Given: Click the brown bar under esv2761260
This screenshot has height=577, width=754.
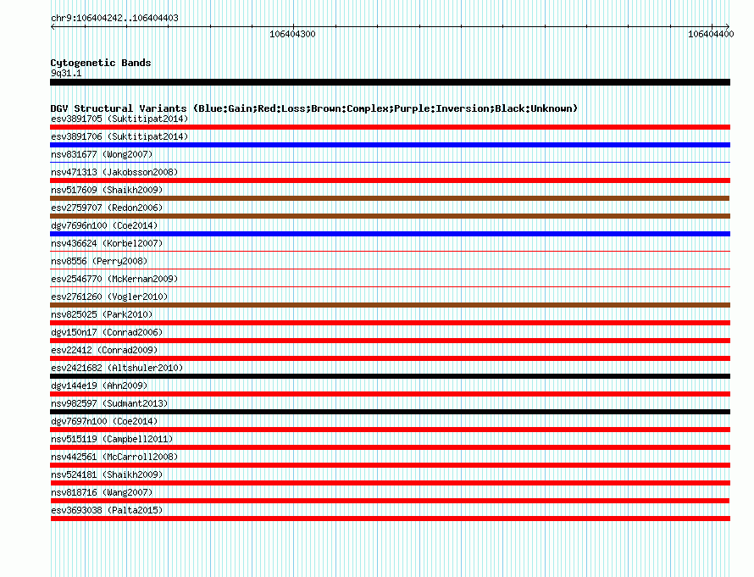Looking at the screenshot, I should [x=390, y=305].
